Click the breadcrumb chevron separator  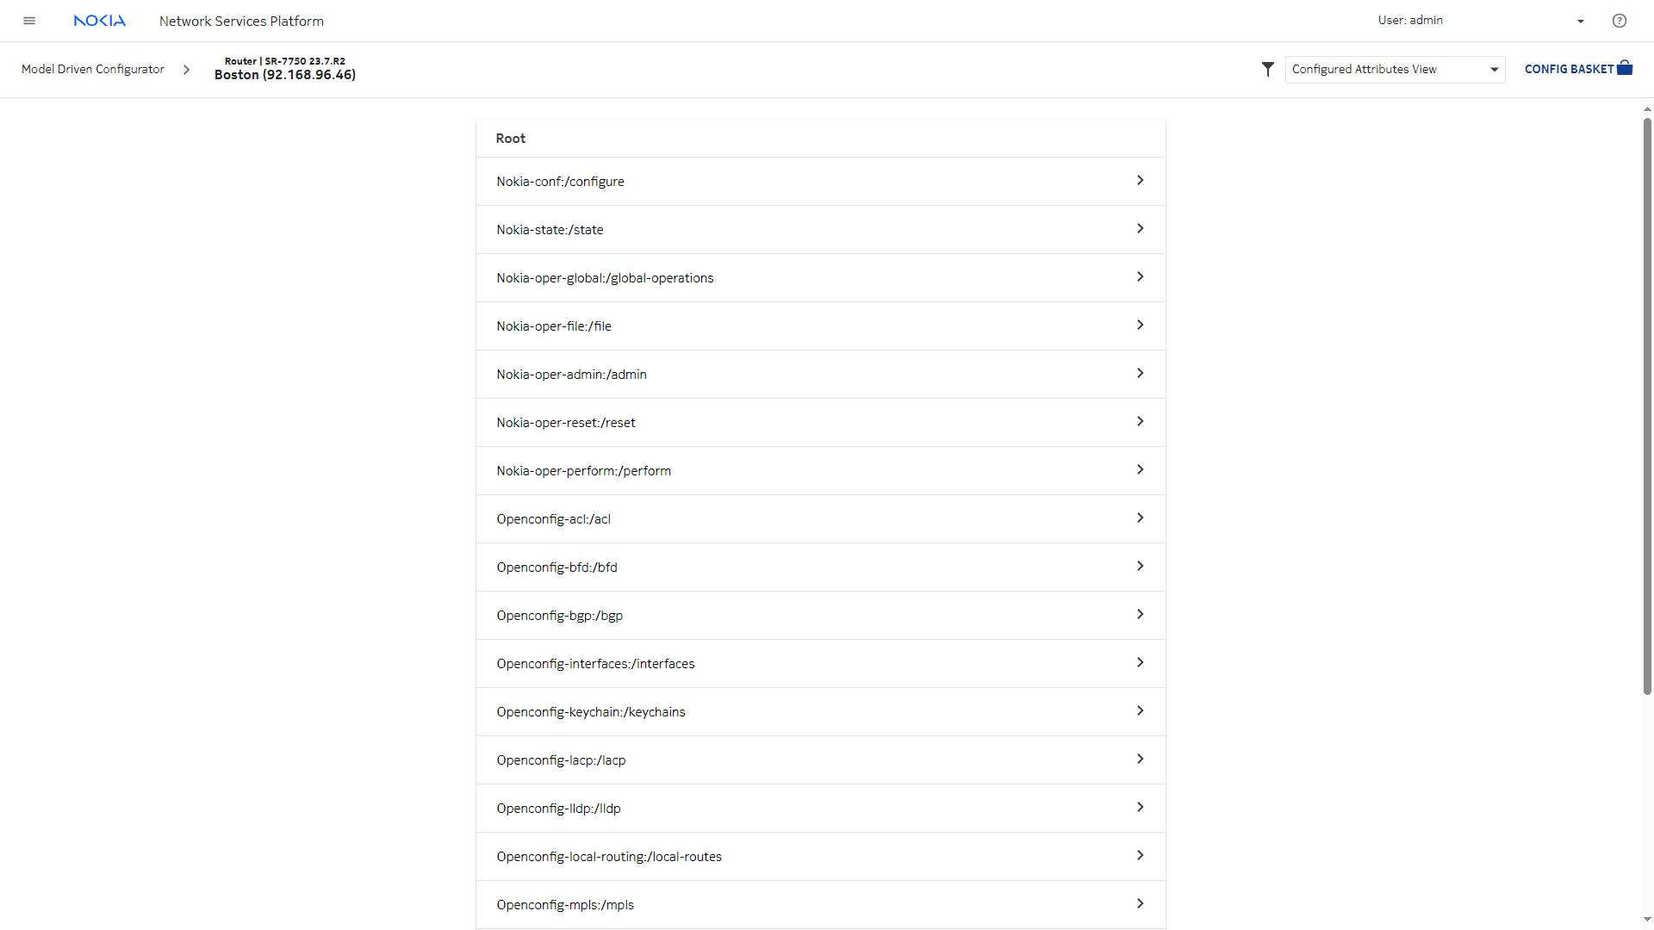tap(186, 69)
